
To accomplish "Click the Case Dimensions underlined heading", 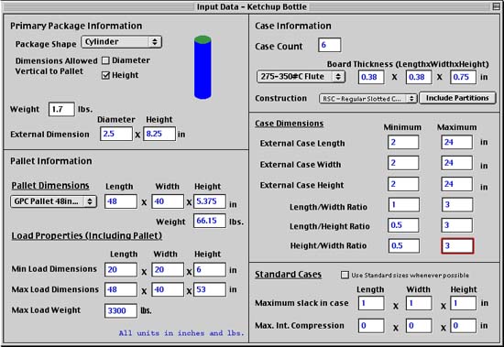I will [x=290, y=124].
